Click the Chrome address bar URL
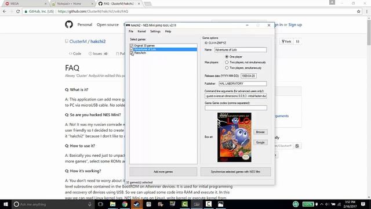Image resolution: width=371 pixels, height=209 pixels. [x=93, y=12]
